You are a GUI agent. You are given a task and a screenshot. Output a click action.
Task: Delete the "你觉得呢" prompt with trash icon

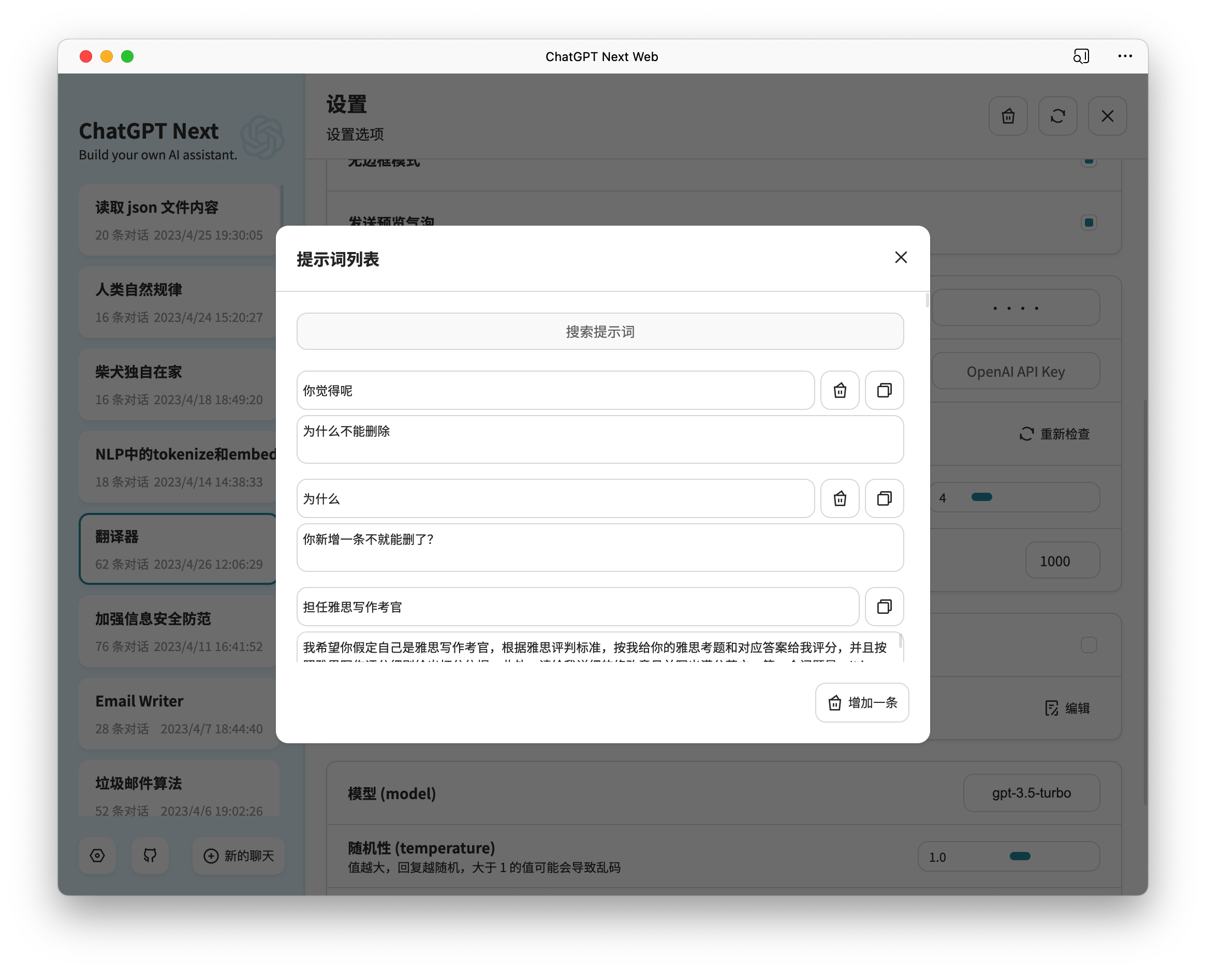click(840, 390)
